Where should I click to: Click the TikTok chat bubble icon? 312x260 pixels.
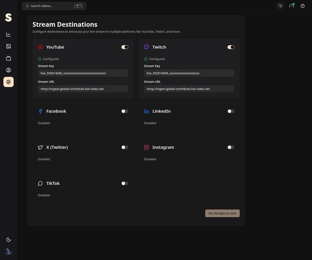40,183
